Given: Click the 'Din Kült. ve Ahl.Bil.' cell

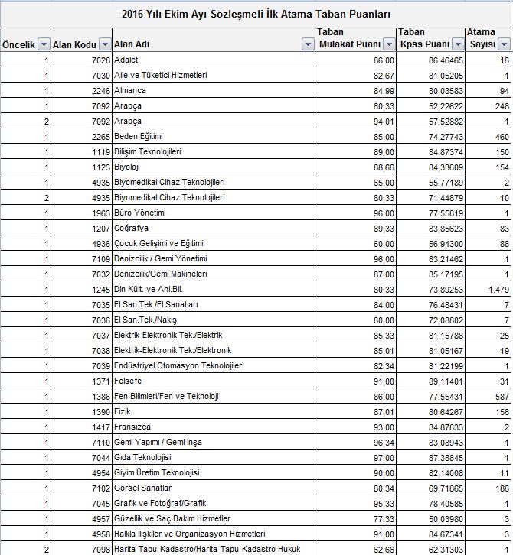Looking at the screenshot, I should click(214, 289).
